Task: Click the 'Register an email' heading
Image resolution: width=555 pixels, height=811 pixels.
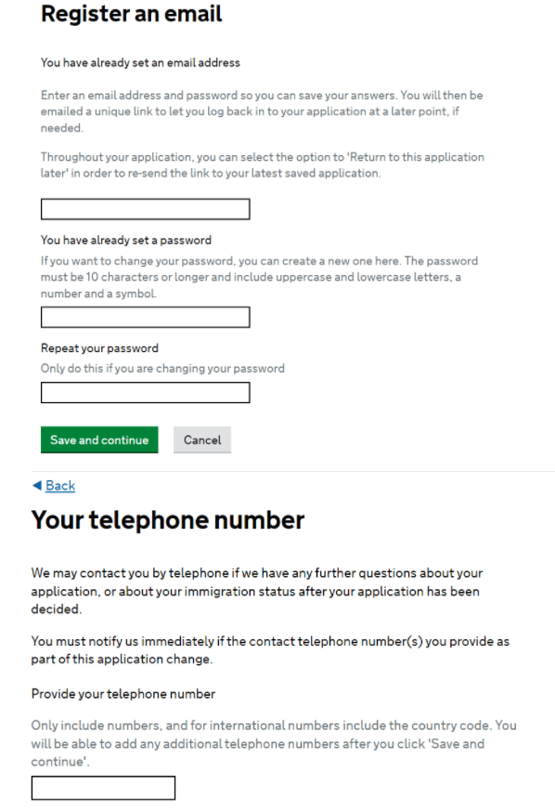Action: (x=131, y=13)
